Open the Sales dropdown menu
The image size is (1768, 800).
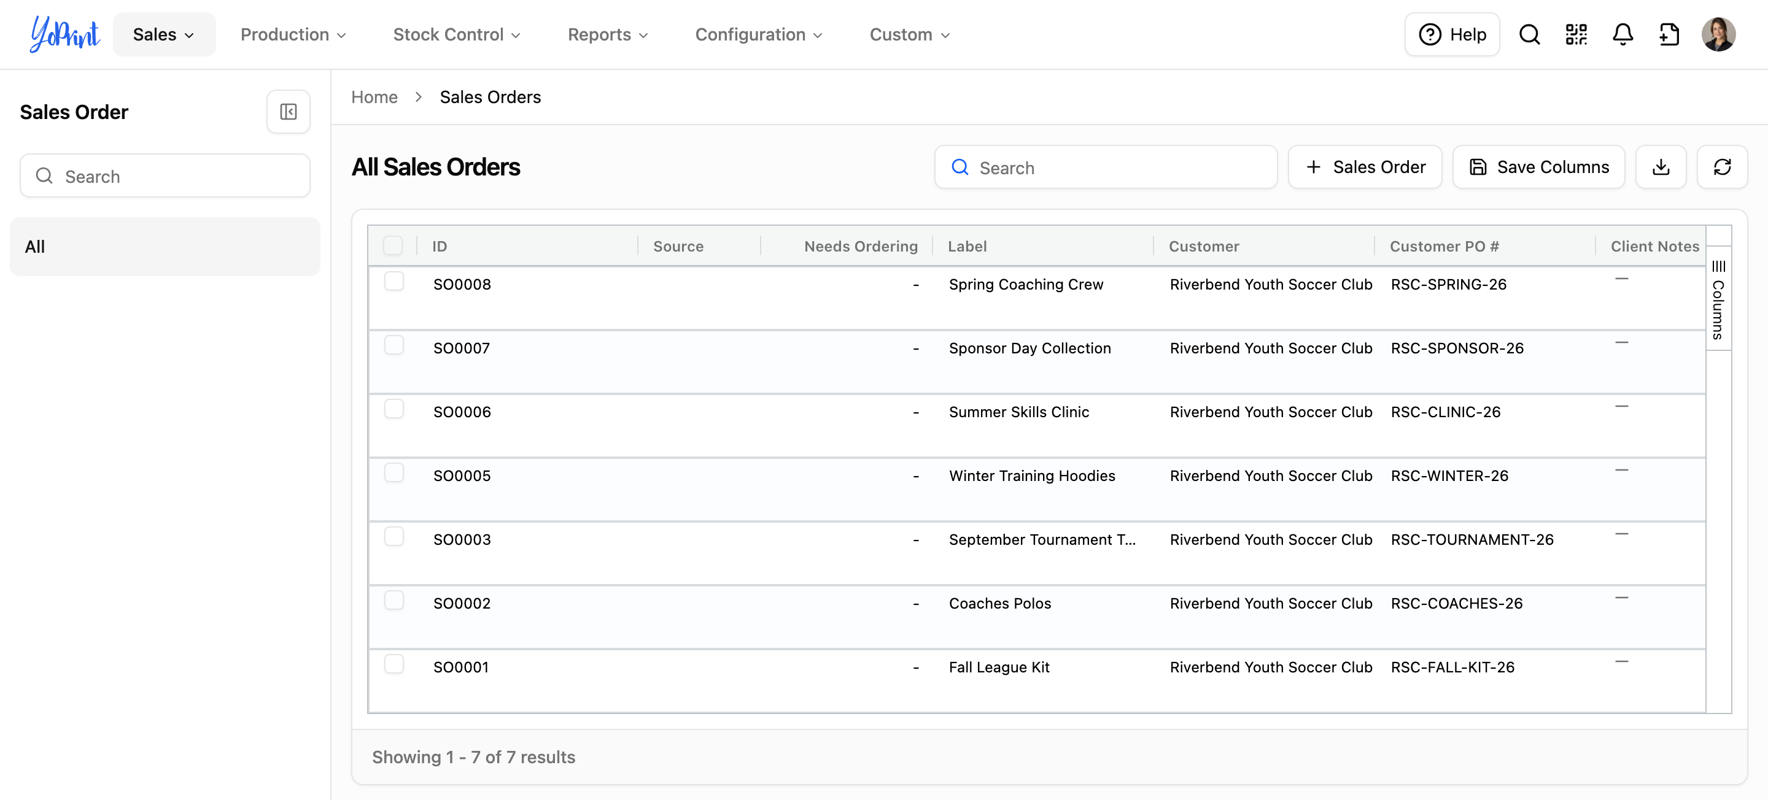164,34
